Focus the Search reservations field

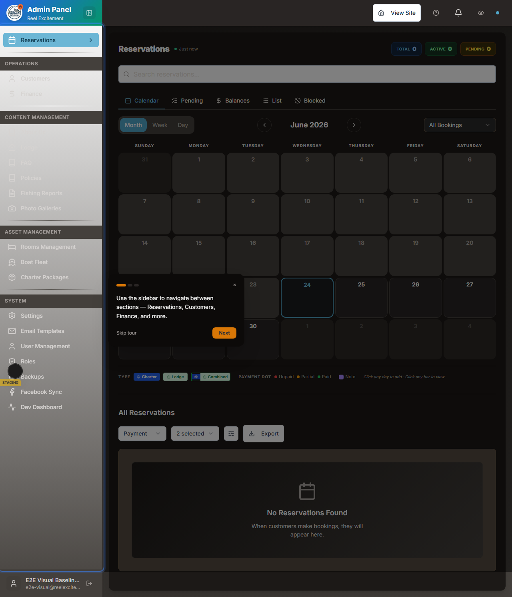tap(307, 74)
